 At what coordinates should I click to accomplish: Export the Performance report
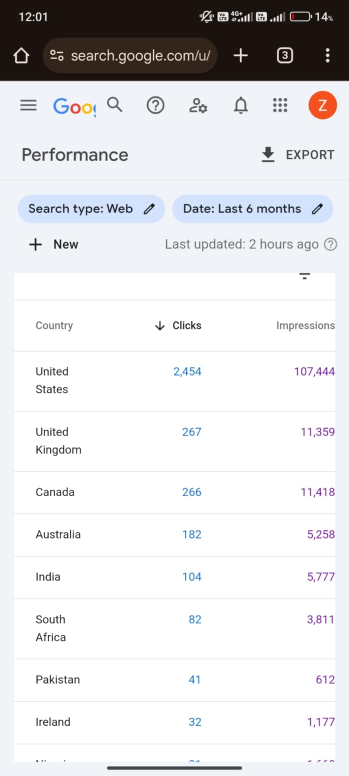(298, 155)
